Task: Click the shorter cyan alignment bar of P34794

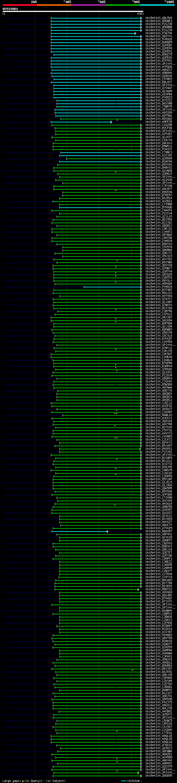Action: 93,33
